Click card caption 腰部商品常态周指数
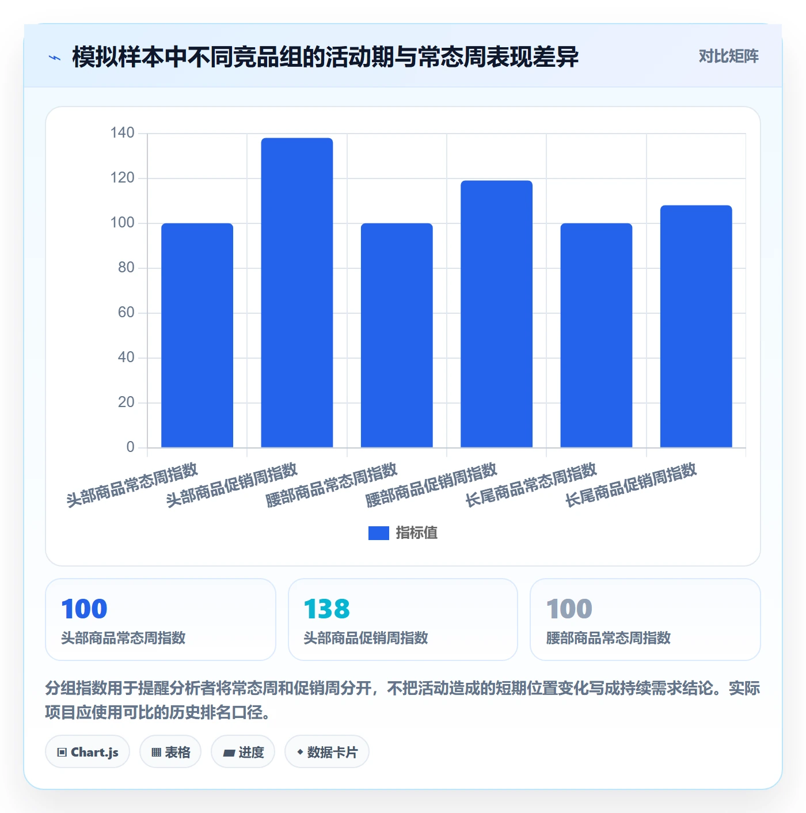This screenshot has height=813, width=806. pyautogui.click(x=609, y=638)
